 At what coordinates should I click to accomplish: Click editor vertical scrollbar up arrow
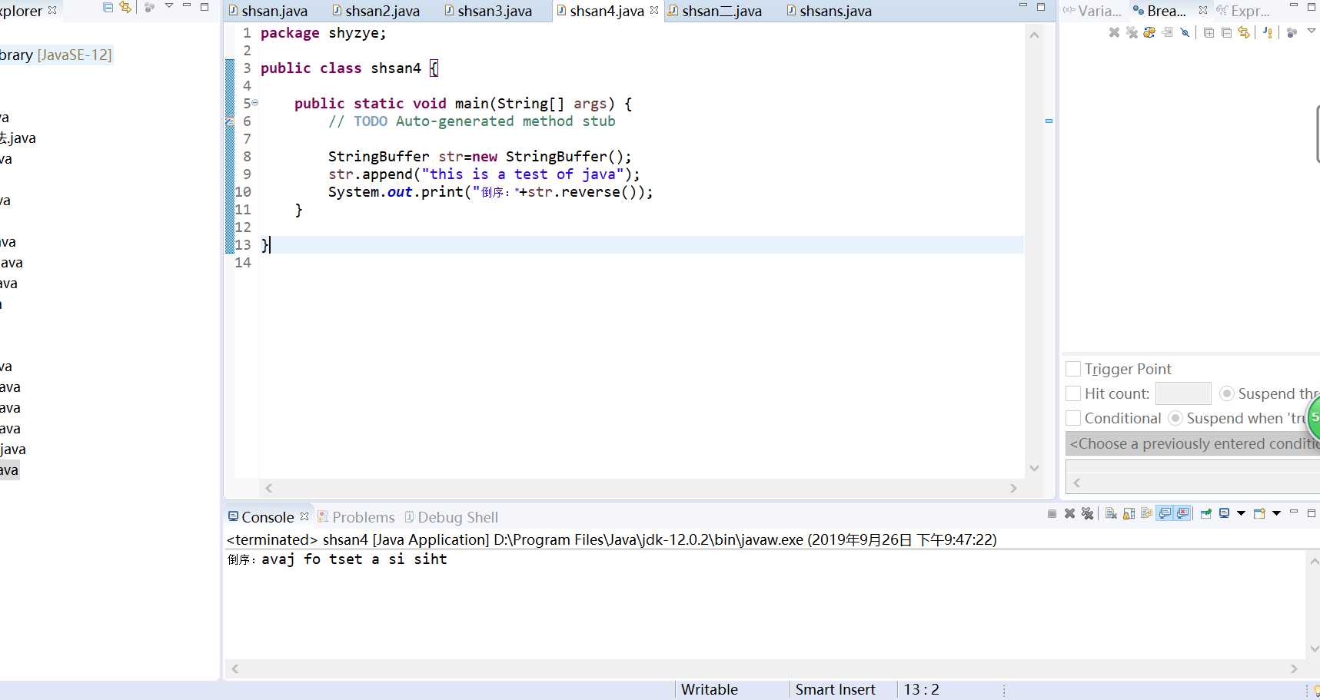[1034, 35]
